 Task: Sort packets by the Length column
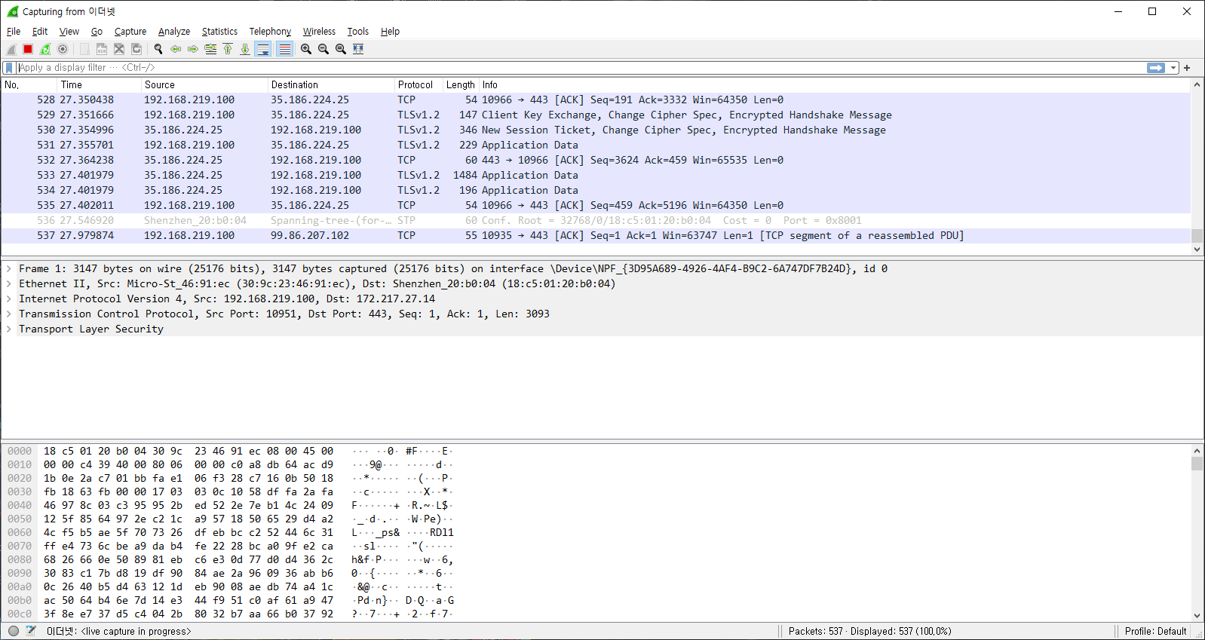click(461, 85)
